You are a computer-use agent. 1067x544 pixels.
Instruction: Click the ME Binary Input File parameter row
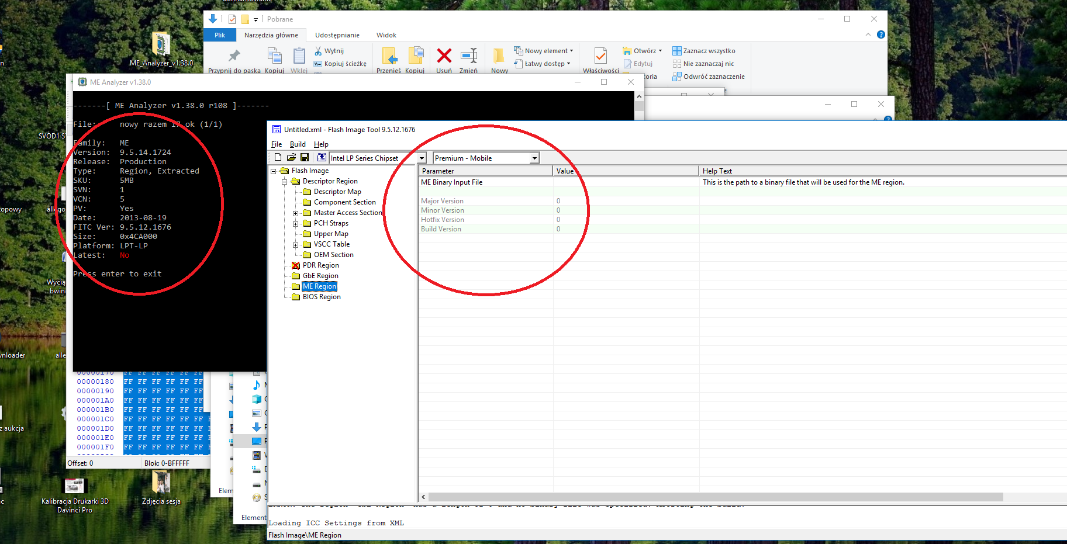pos(743,182)
